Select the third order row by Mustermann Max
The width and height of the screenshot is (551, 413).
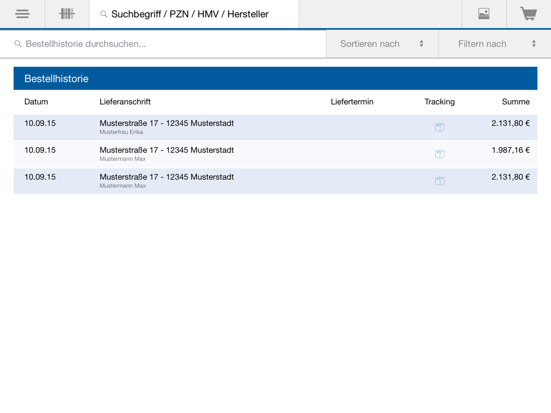click(x=166, y=181)
